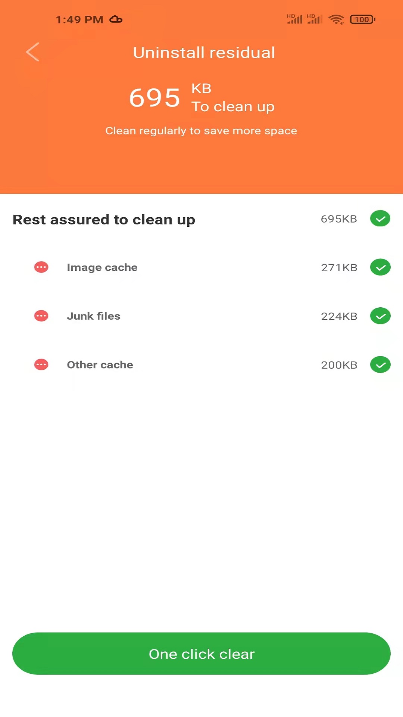Tap the battery indicator icon
Viewport: 403px width, 717px height.
click(362, 19)
